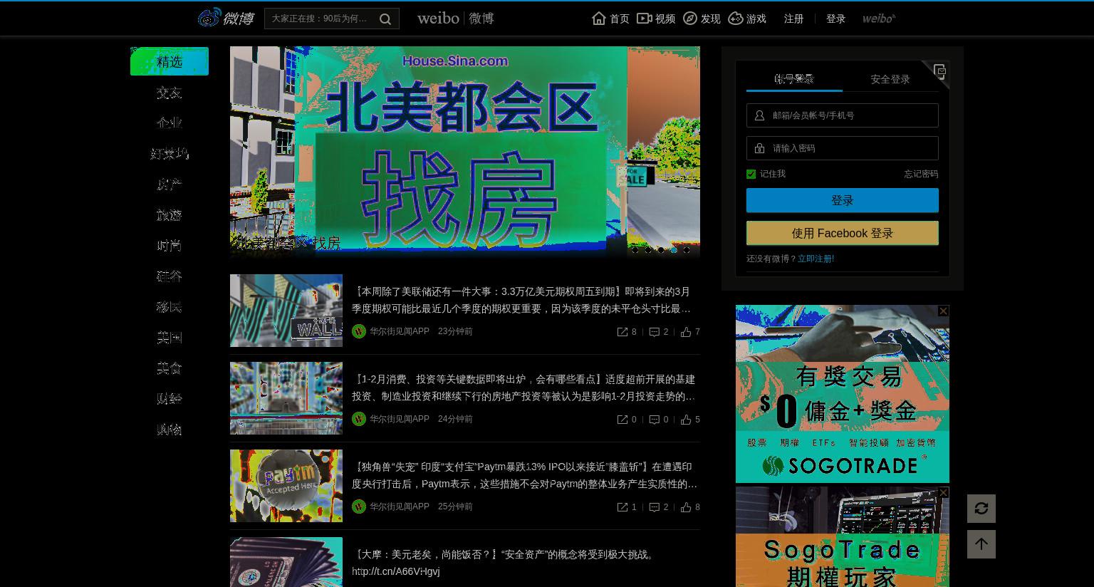
Task: Click the back-to-top arrow button
Action: [981, 544]
